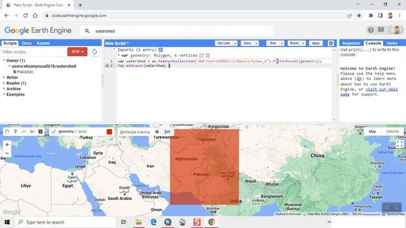
Task: Open browser extensions puzzle icon
Action: pyautogui.click(x=370, y=15)
